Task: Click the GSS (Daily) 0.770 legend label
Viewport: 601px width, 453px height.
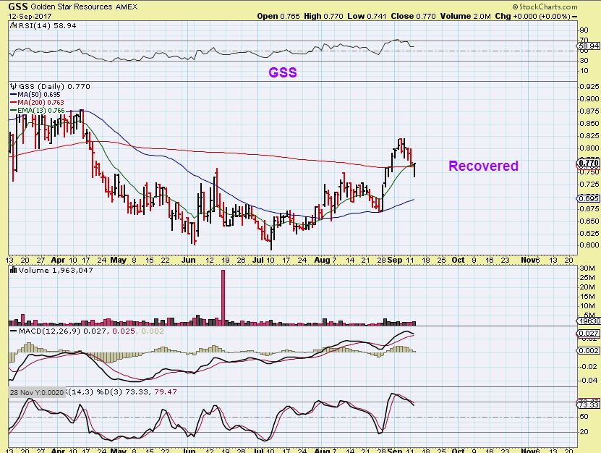Action: (51, 87)
